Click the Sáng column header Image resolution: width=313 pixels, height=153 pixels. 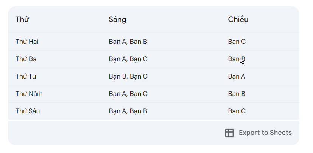[x=117, y=20]
